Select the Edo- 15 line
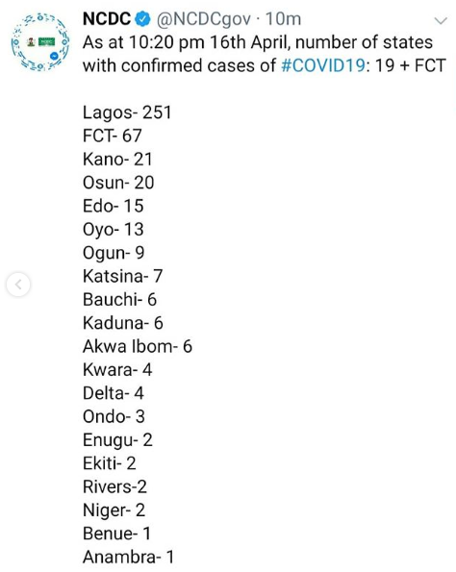Viewport: 456px width, 572px height. click(114, 206)
